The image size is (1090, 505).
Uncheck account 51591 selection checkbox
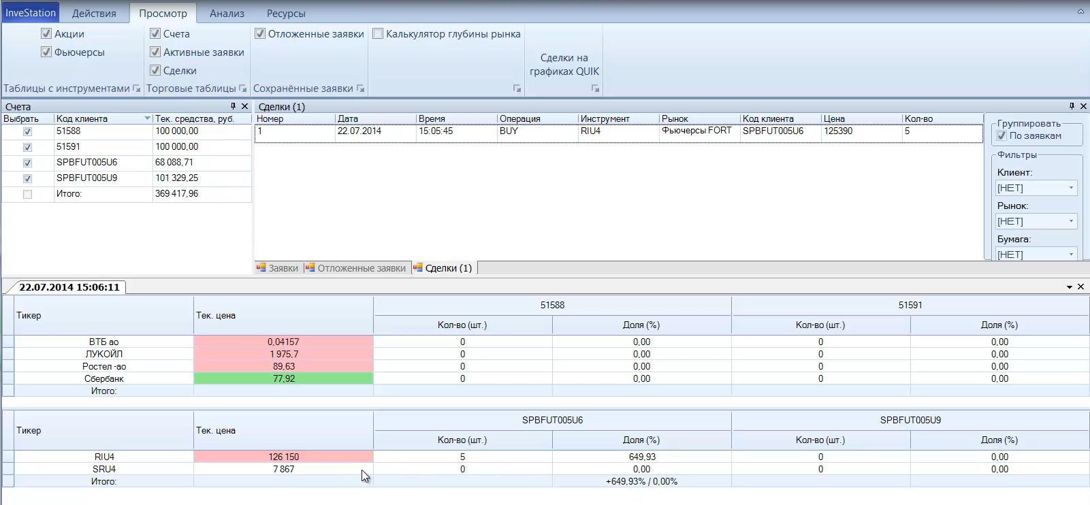click(27, 148)
